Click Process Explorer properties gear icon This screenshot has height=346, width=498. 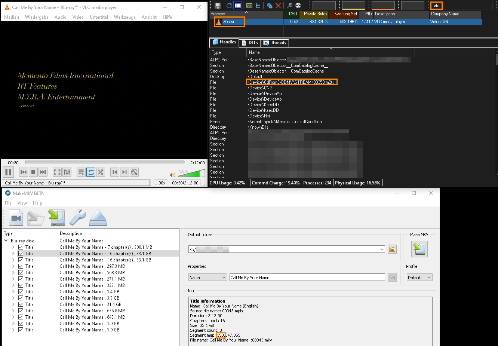pyautogui.click(x=270, y=5)
